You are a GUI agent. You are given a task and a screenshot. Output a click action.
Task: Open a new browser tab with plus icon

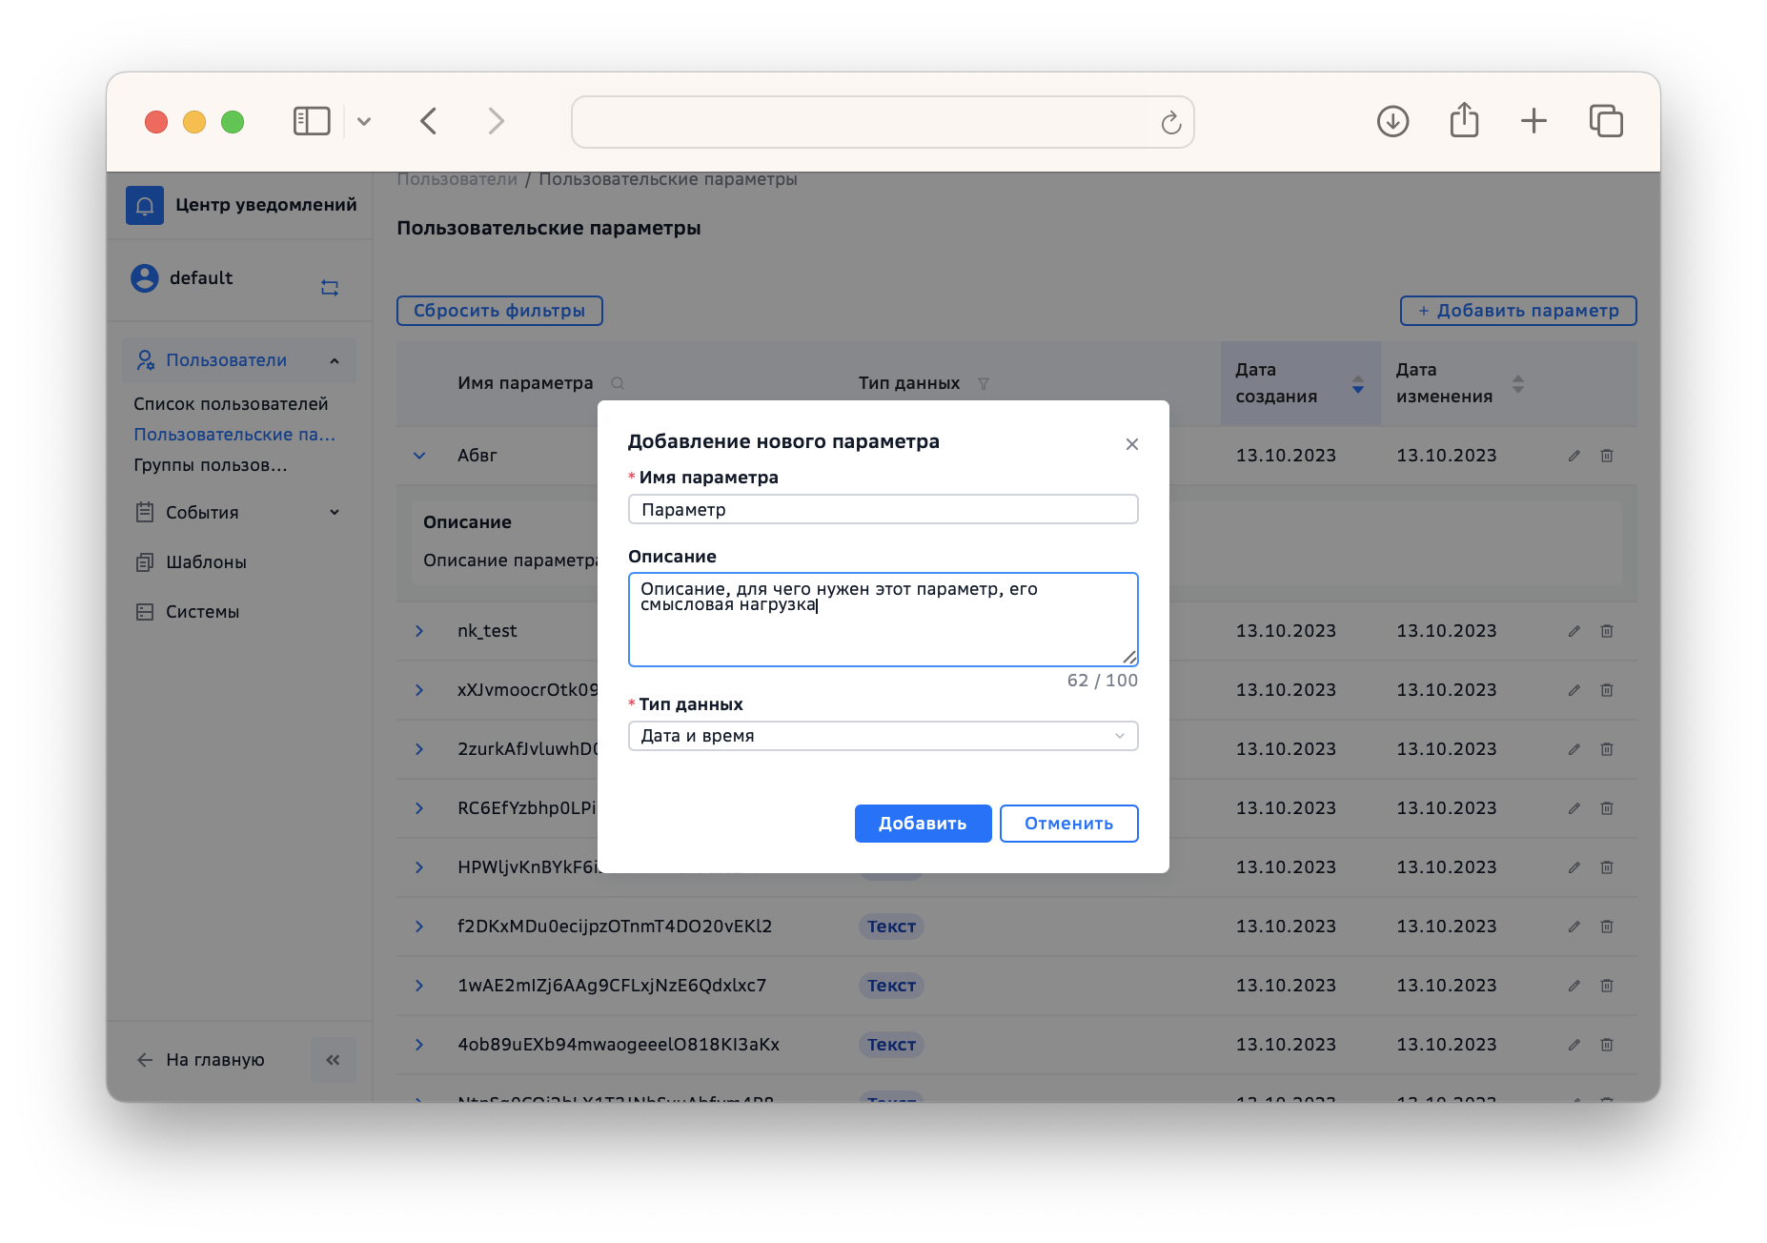click(1534, 121)
